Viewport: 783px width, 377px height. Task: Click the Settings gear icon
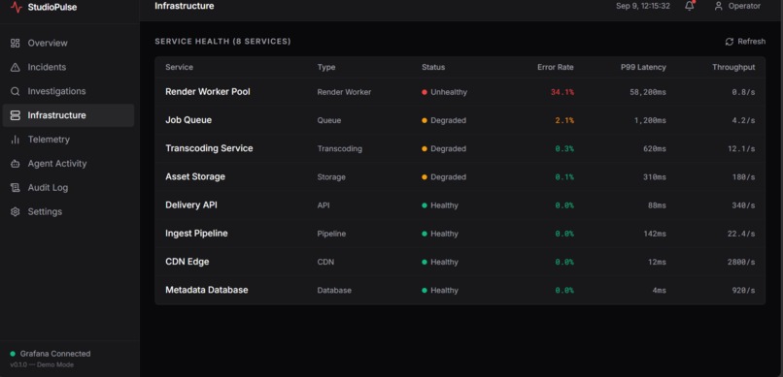click(x=15, y=212)
